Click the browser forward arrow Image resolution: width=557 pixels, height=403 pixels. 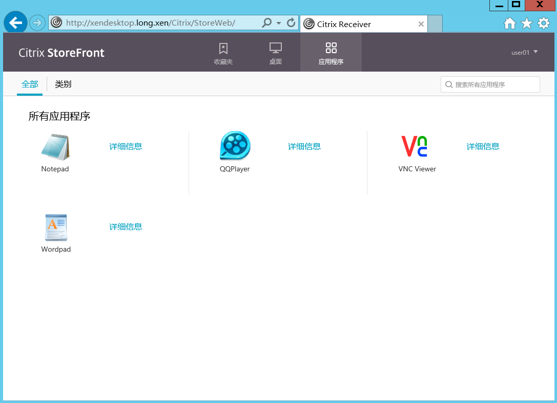coord(37,23)
